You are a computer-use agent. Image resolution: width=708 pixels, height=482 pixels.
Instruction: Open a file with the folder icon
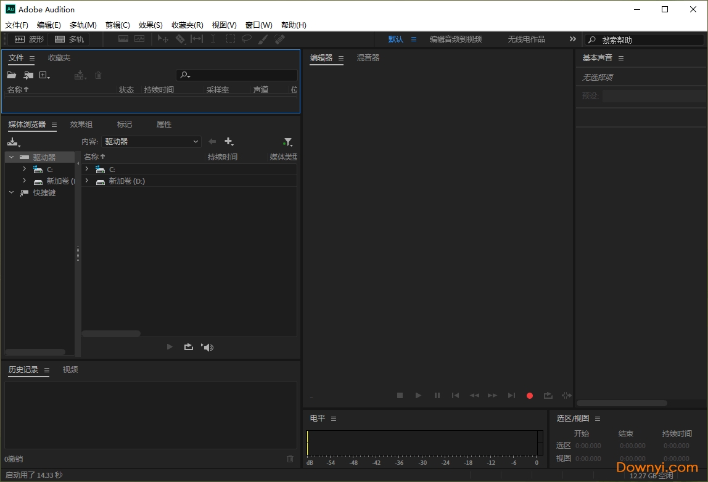tap(11, 75)
